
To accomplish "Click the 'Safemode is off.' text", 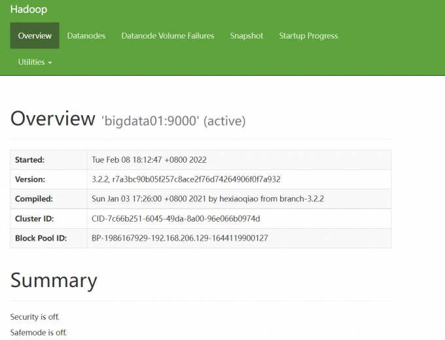I will 38,333.
